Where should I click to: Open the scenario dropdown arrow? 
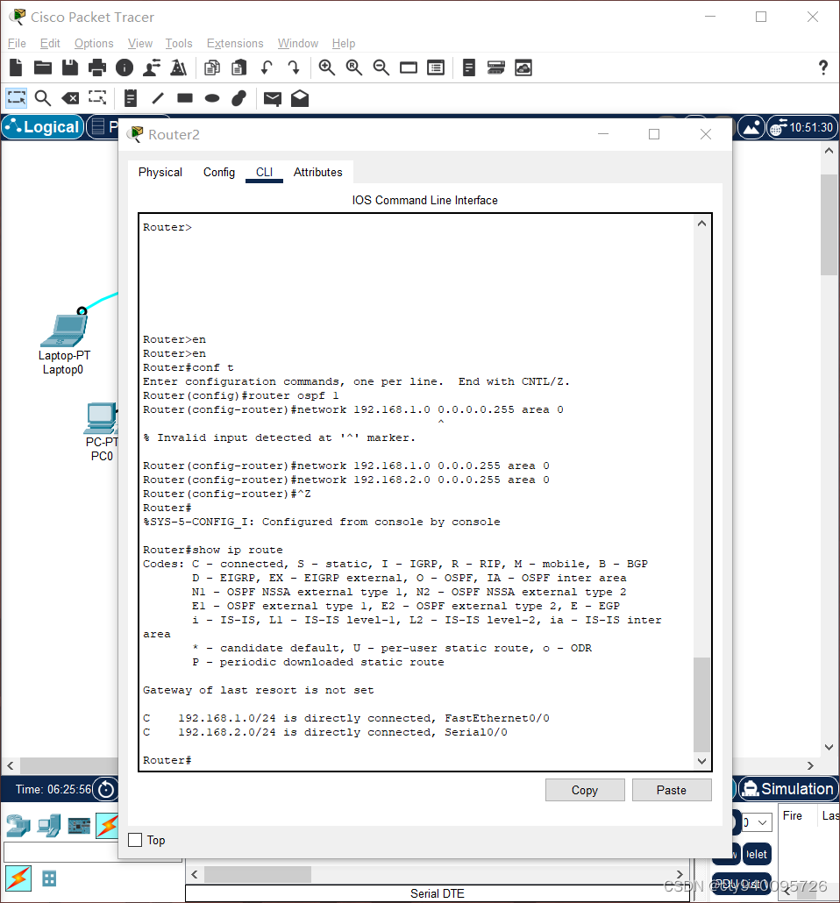tap(762, 822)
